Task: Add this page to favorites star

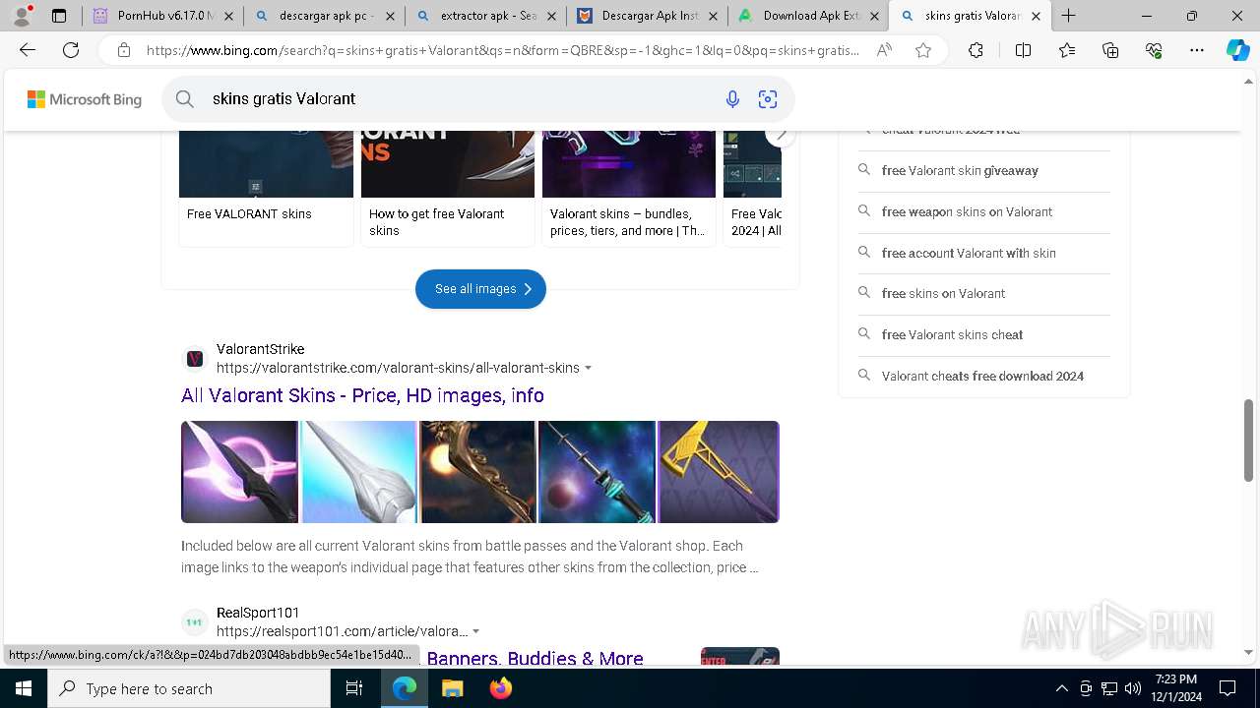Action: point(923,50)
